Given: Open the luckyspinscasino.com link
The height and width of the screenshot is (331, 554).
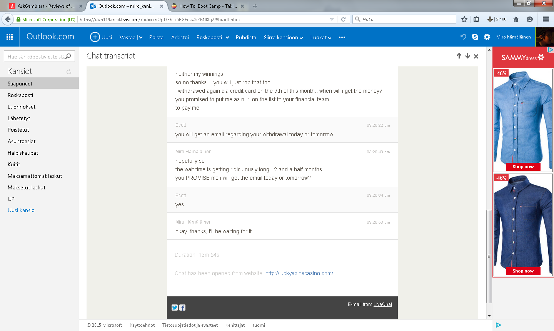Looking at the screenshot, I should [299, 273].
